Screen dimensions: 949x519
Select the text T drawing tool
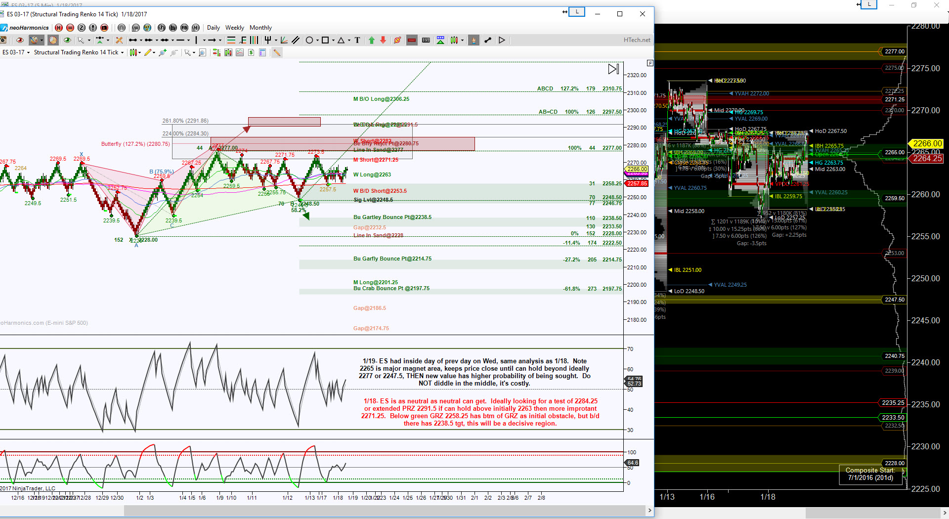click(x=357, y=40)
